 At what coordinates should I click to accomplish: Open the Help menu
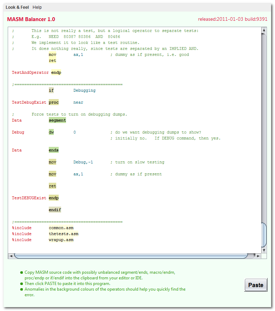(x=37, y=7)
